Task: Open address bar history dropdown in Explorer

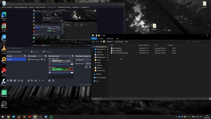Action: click(x=187, y=42)
